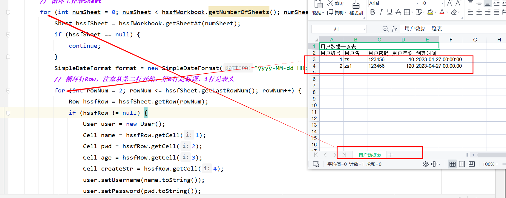Select column G header
This screenshot has height=198, width=506.
475,40
